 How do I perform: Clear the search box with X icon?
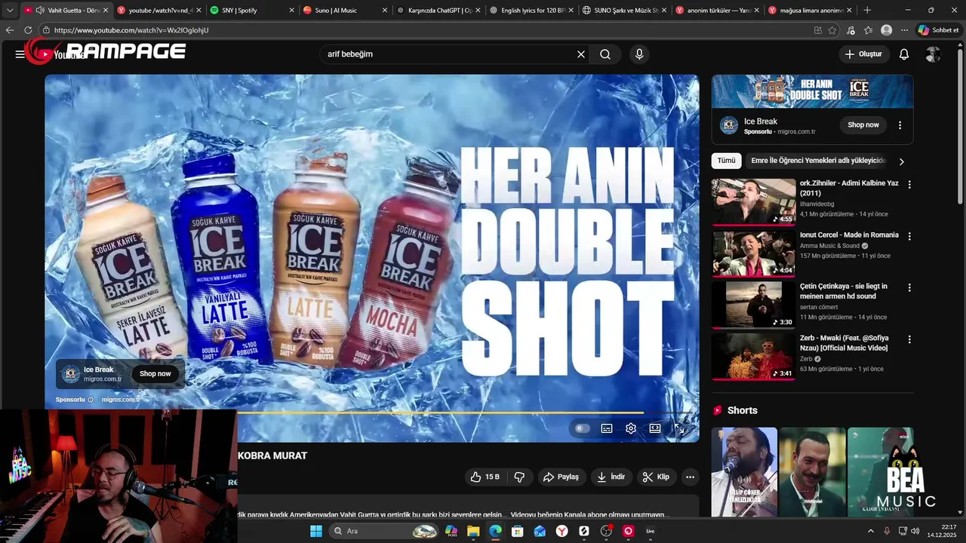(x=581, y=54)
